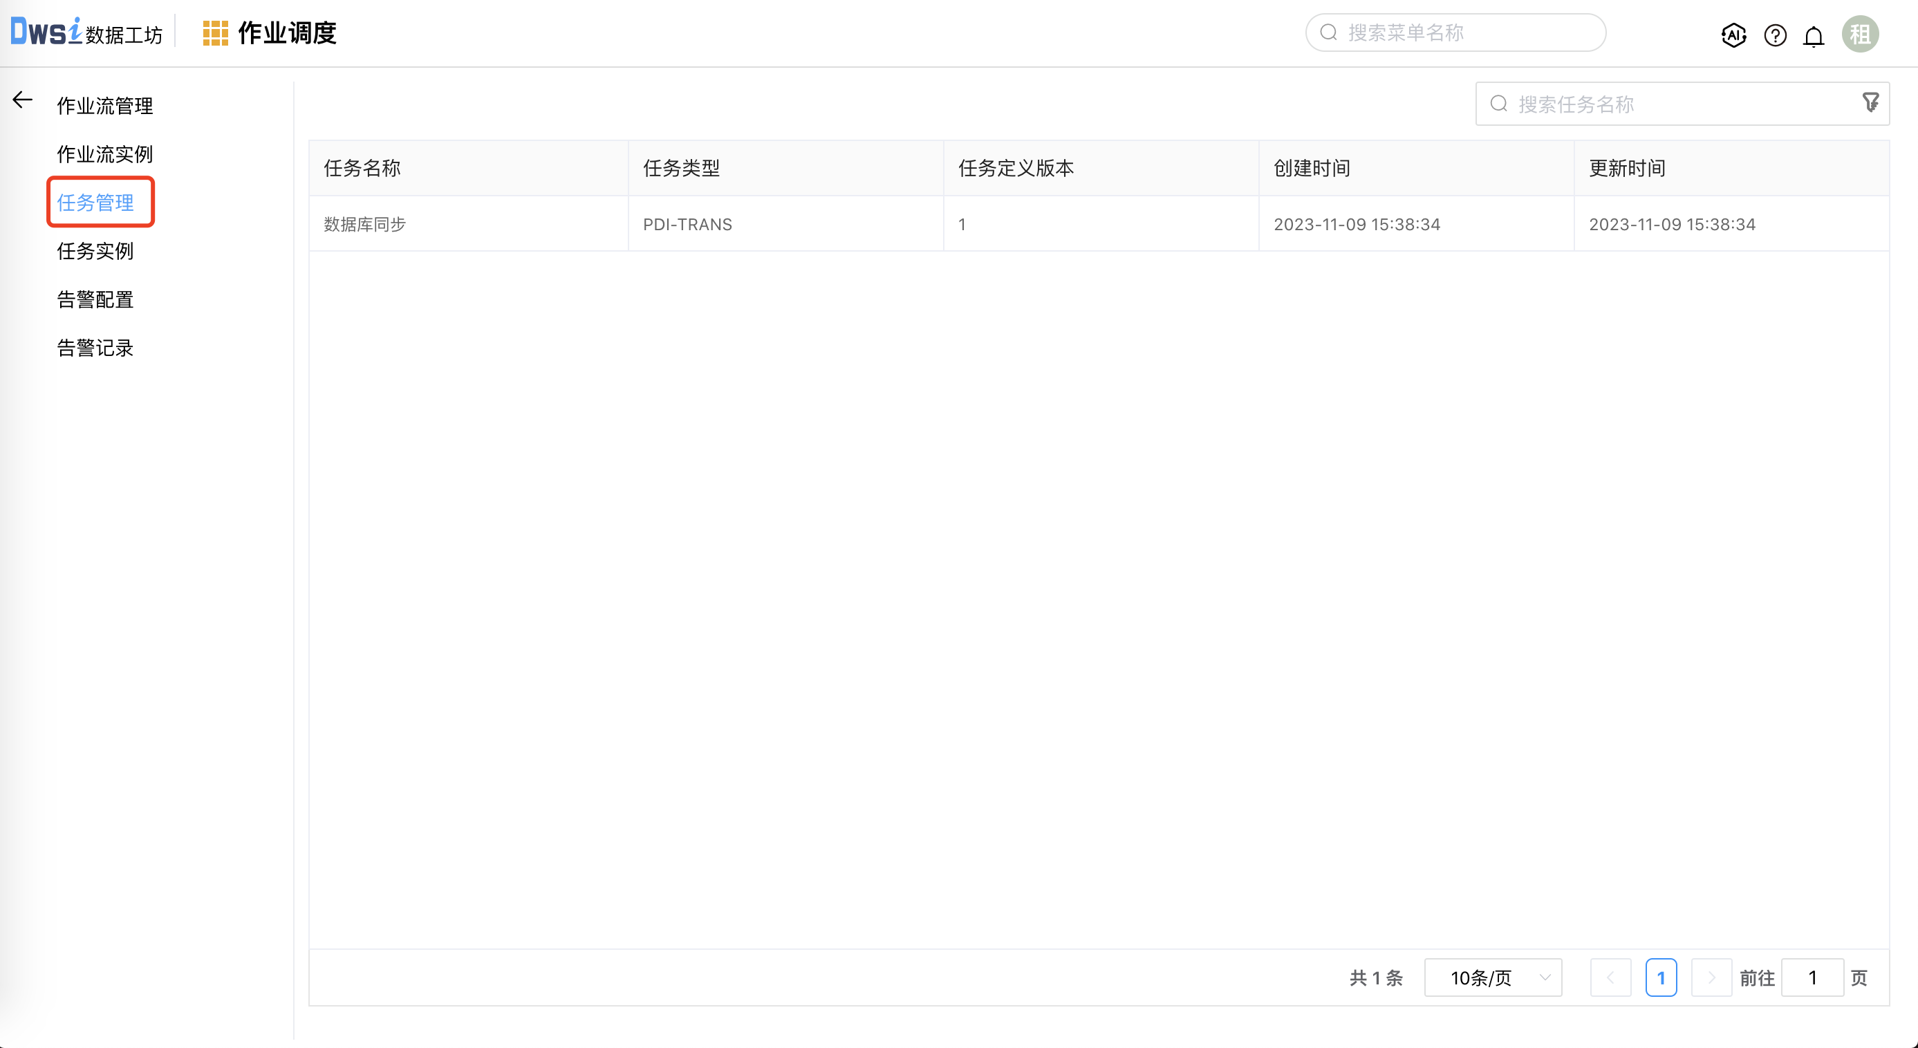This screenshot has height=1048, width=1918.
Task: Open the notification bell icon
Action: pos(1814,35)
